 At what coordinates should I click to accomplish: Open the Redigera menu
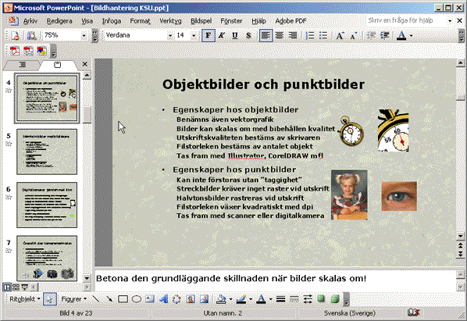[x=59, y=21]
